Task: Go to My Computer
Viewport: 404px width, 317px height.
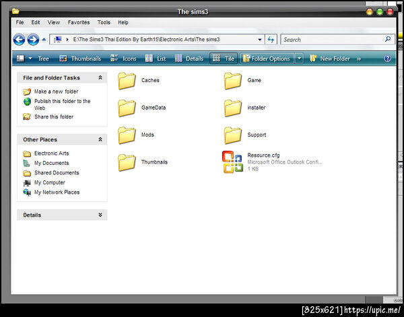Action: (50, 182)
